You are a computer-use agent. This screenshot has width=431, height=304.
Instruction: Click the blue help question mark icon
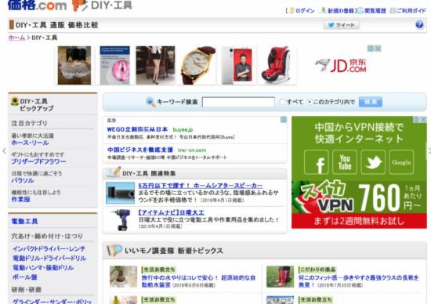pyautogui.click(x=419, y=25)
